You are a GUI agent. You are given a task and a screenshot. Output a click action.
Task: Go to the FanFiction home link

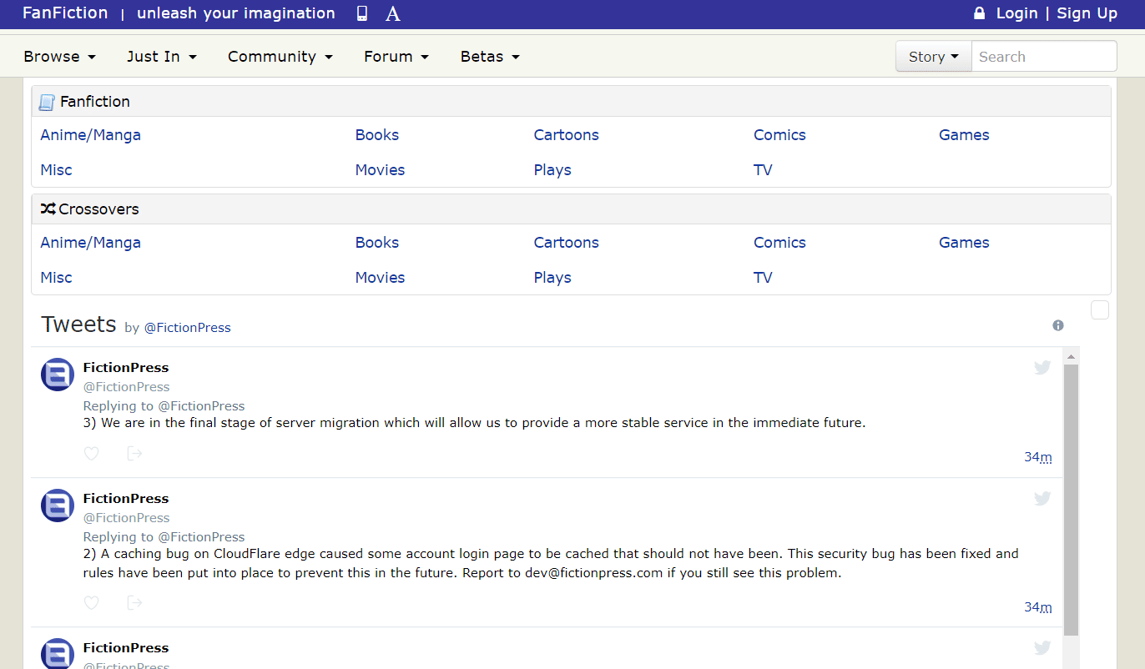pos(65,13)
